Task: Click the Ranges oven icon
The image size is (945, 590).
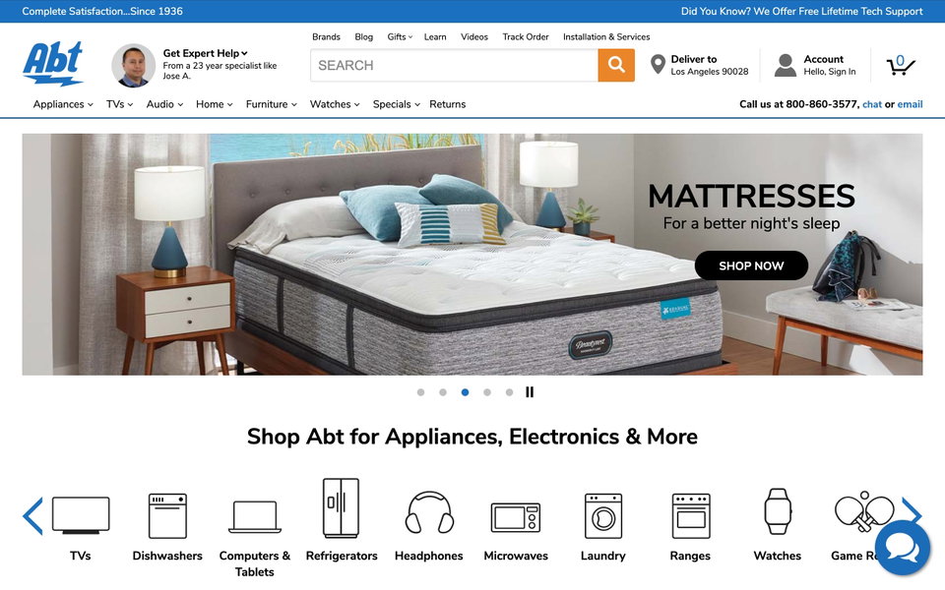Action: point(691,515)
